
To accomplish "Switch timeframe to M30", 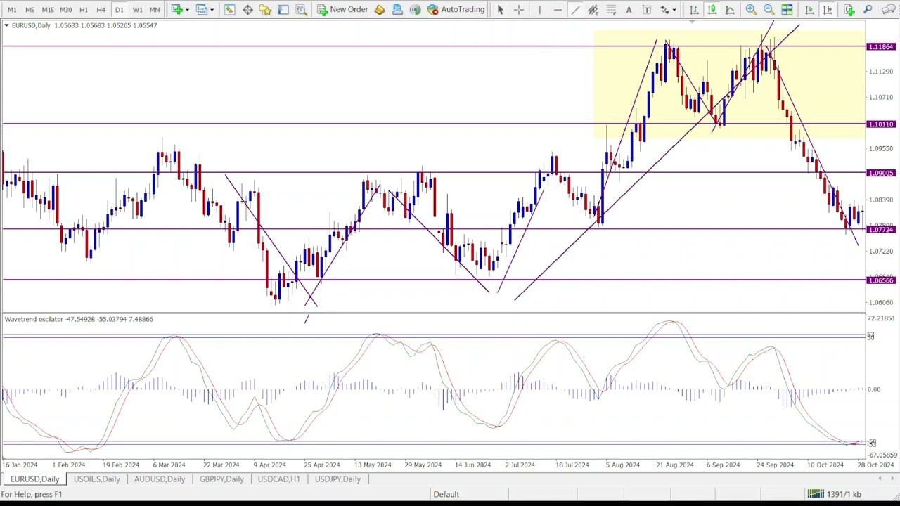I will [x=65, y=9].
